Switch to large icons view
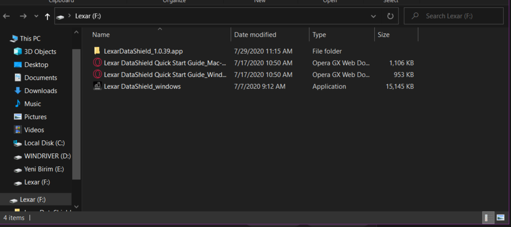Viewport: 511px width, 227px height. click(500, 217)
